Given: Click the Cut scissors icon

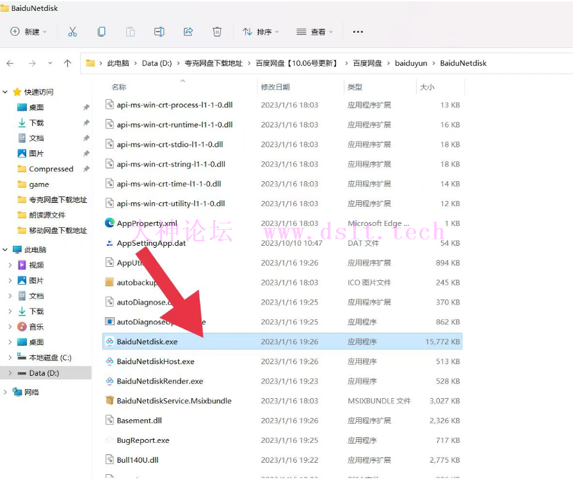Looking at the screenshot, I should coord(72,32).
